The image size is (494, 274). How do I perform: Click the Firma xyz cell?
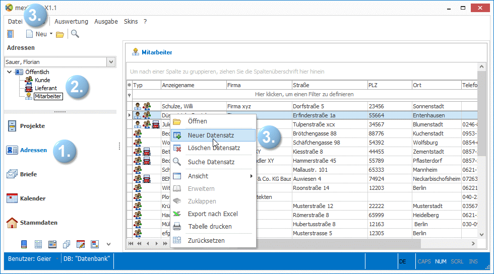pos(259,106)
